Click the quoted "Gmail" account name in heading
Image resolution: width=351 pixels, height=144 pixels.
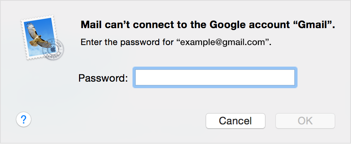317,25
